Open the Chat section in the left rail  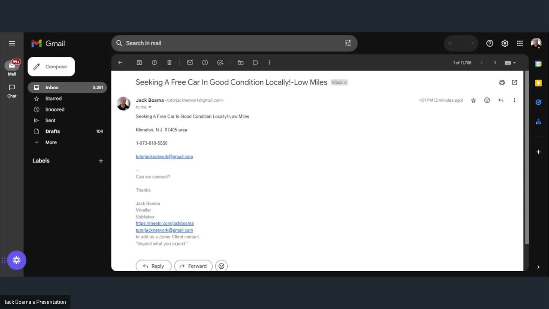(12, 91)
